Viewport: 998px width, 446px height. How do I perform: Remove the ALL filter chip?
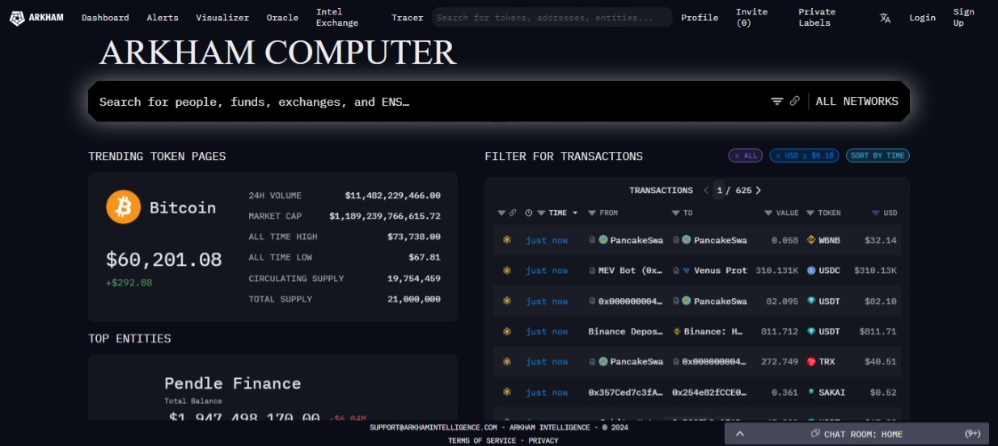[x=745, y=155]
